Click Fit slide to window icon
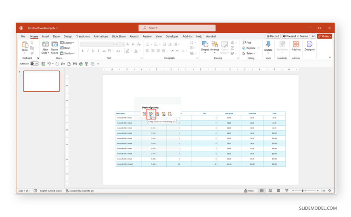 pyautogui.click(x=330, y=191)
